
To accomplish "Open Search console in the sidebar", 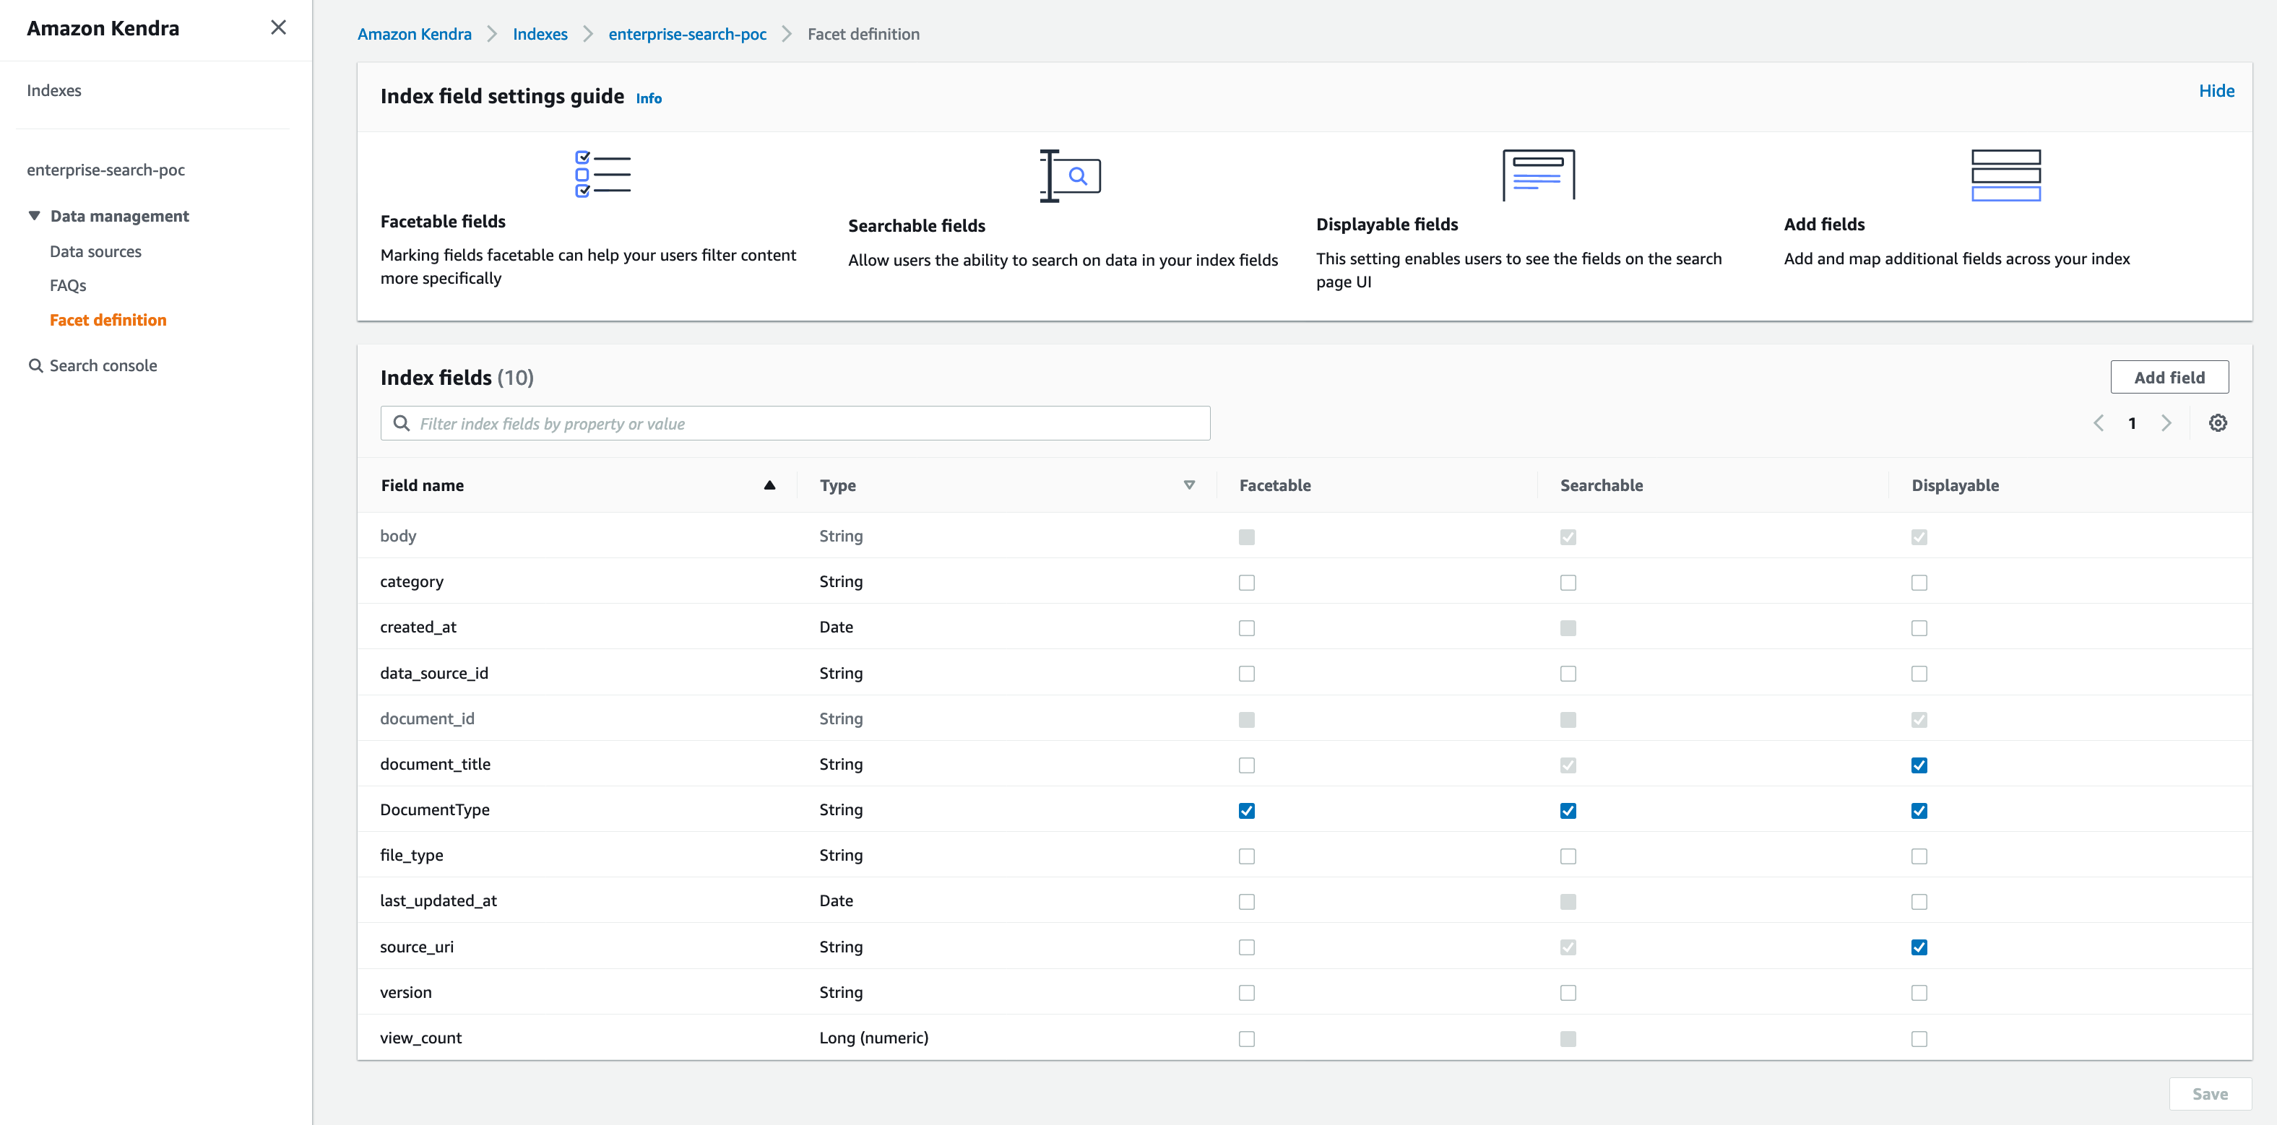I will pos(103,366).
